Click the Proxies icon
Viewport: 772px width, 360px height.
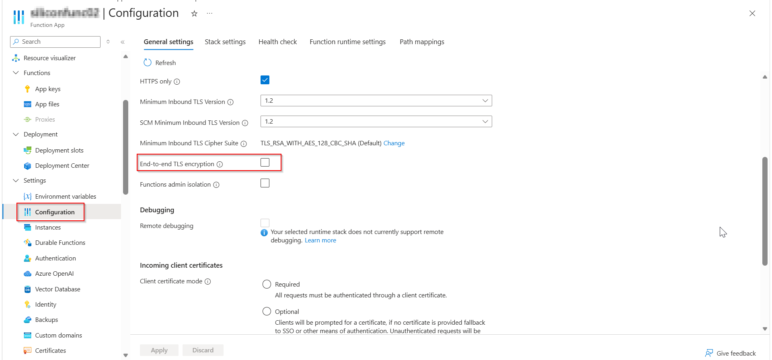tap(27, 120)
